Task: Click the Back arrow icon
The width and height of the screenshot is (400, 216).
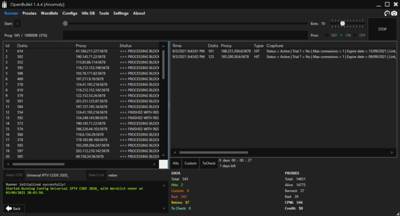Action: click(x=8, y=208)
